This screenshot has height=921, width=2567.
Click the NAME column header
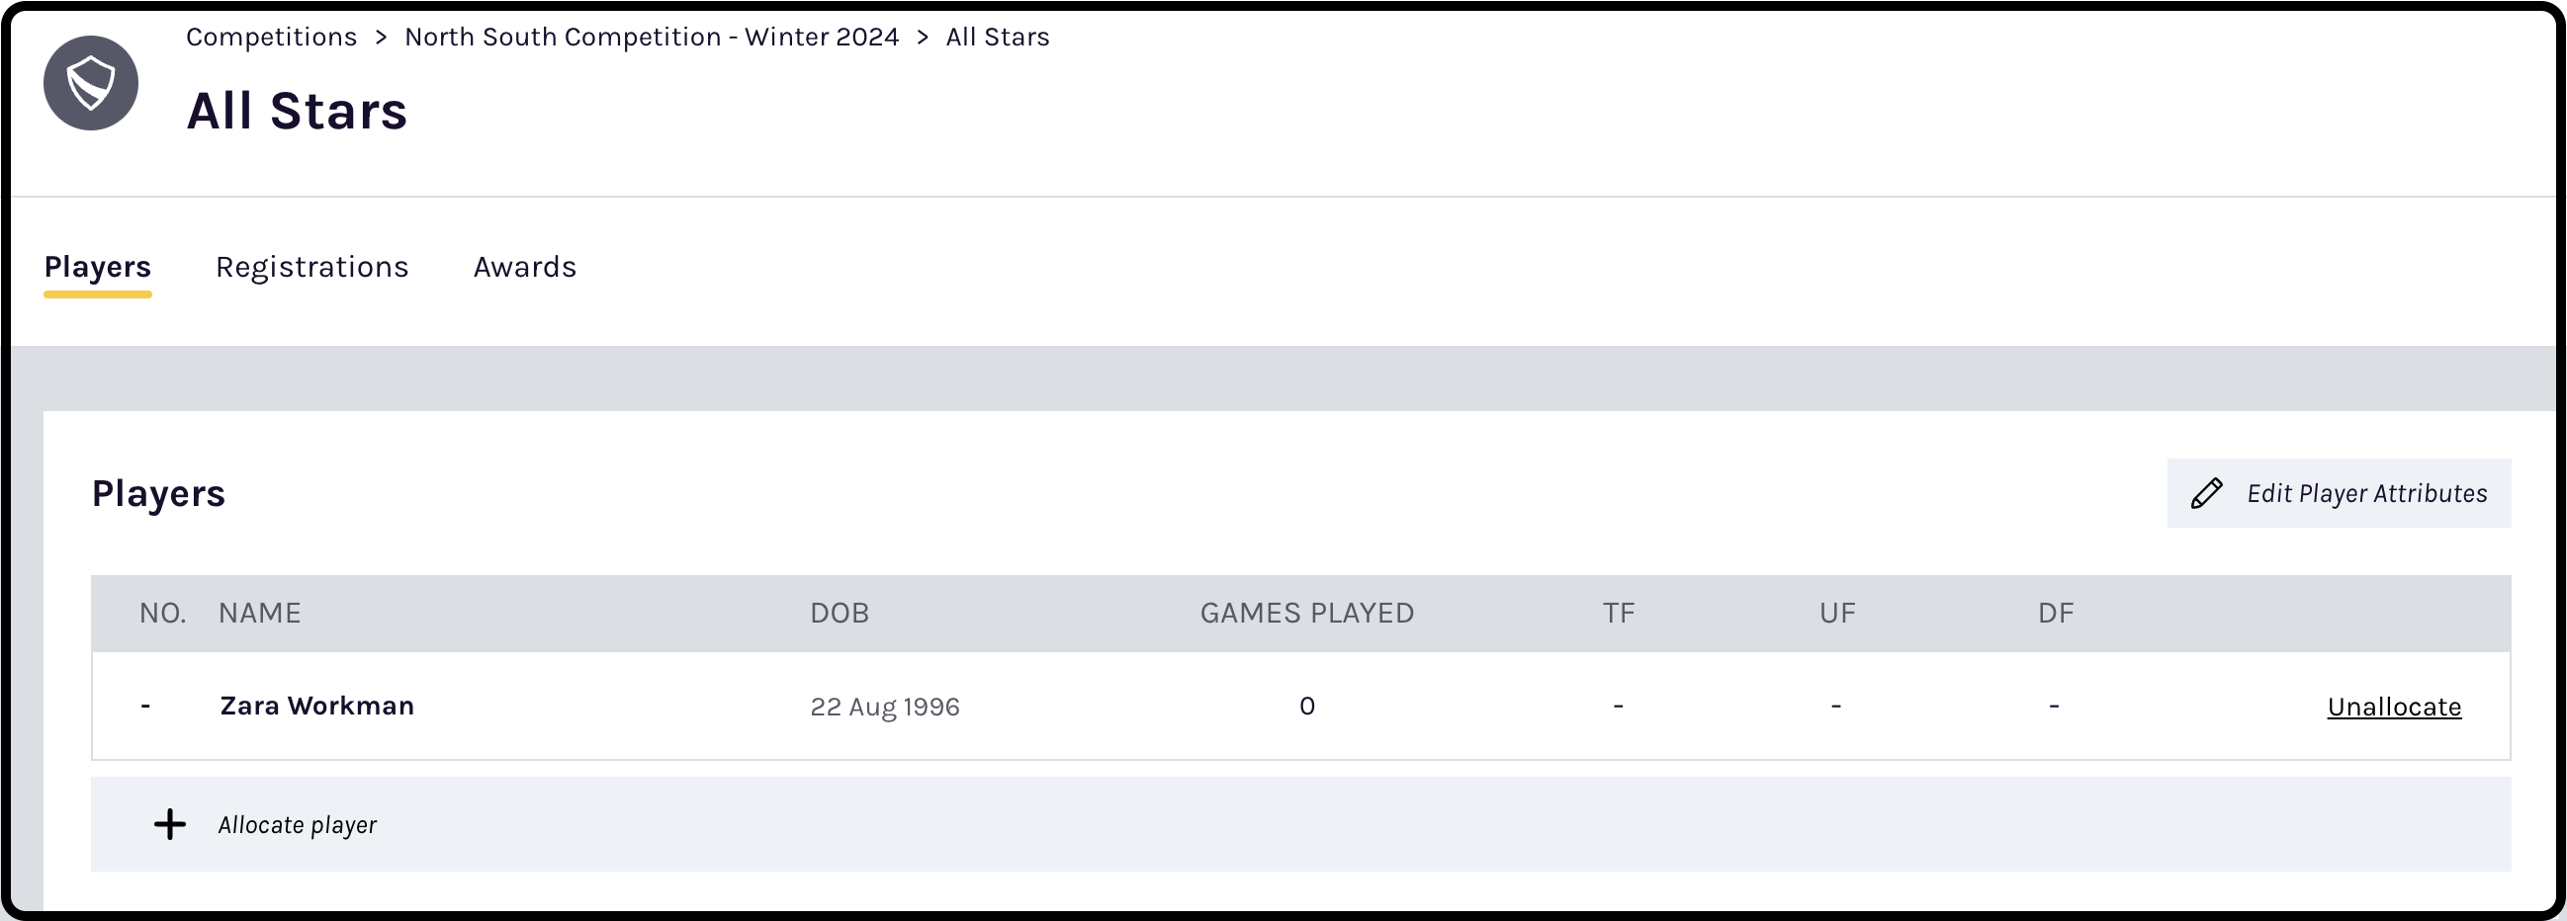coord(259,613)
